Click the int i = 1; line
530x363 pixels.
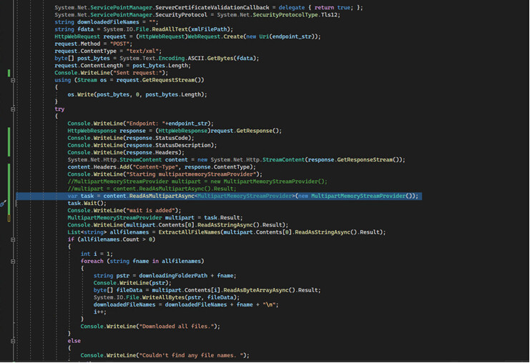point(97,254)
